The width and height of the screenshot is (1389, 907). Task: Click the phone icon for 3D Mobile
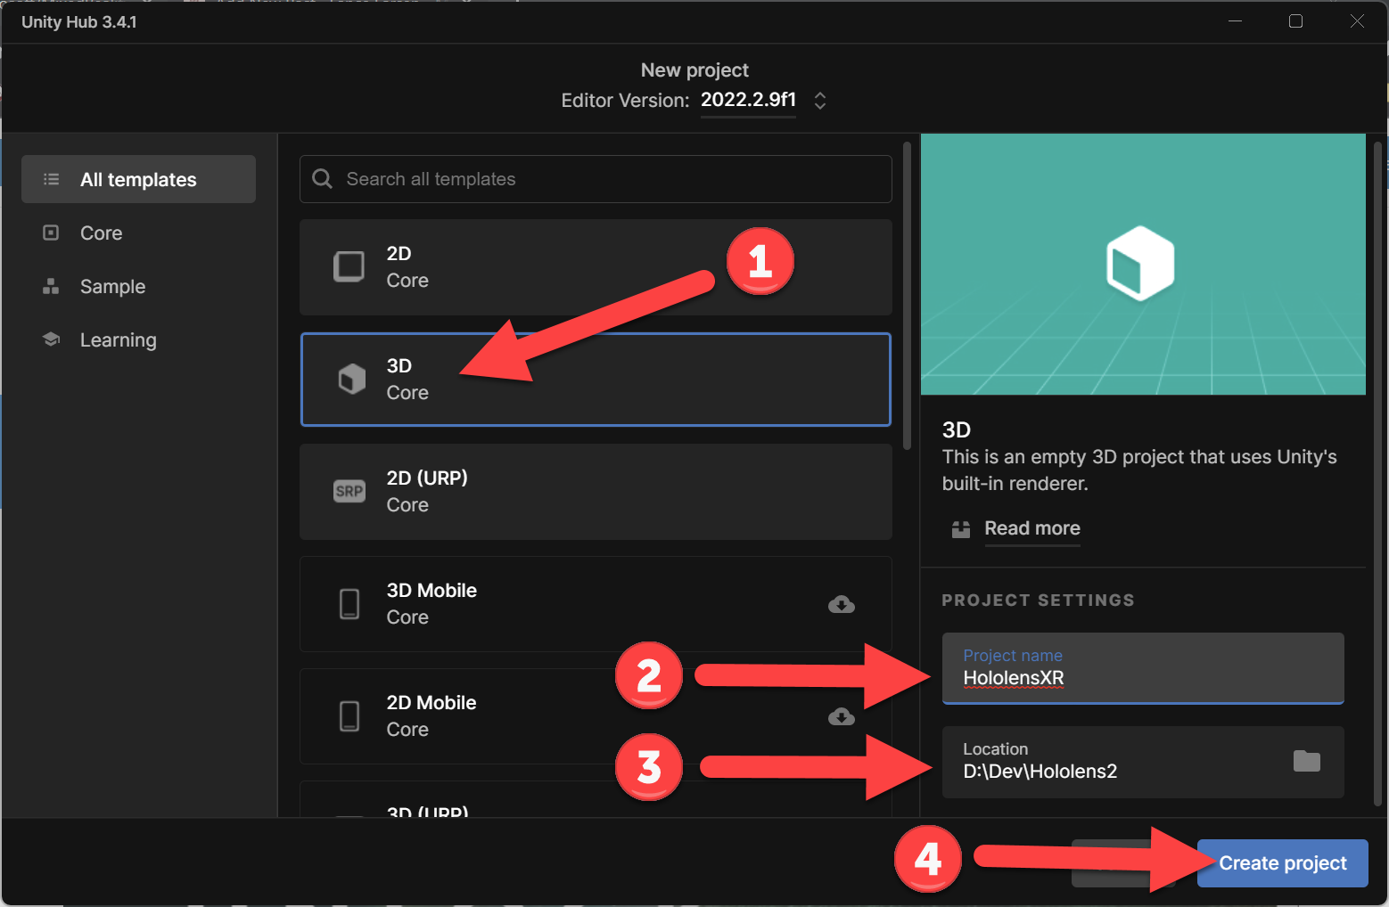[x=349, y=603]
